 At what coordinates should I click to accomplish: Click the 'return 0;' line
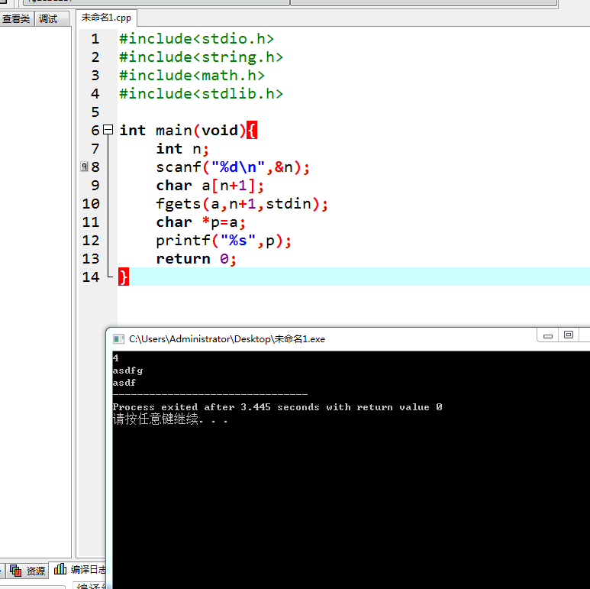coord(196,259)
